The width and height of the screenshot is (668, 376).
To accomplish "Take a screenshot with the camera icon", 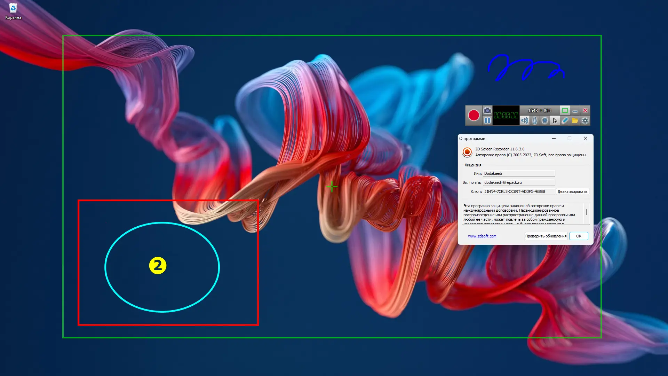I will [x=487, y=110].
